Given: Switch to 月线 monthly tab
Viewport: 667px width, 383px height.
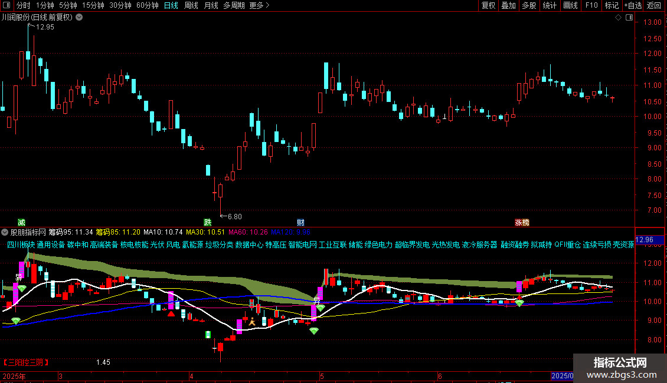Looking at the screenshot, I should (x=211, y=5).
